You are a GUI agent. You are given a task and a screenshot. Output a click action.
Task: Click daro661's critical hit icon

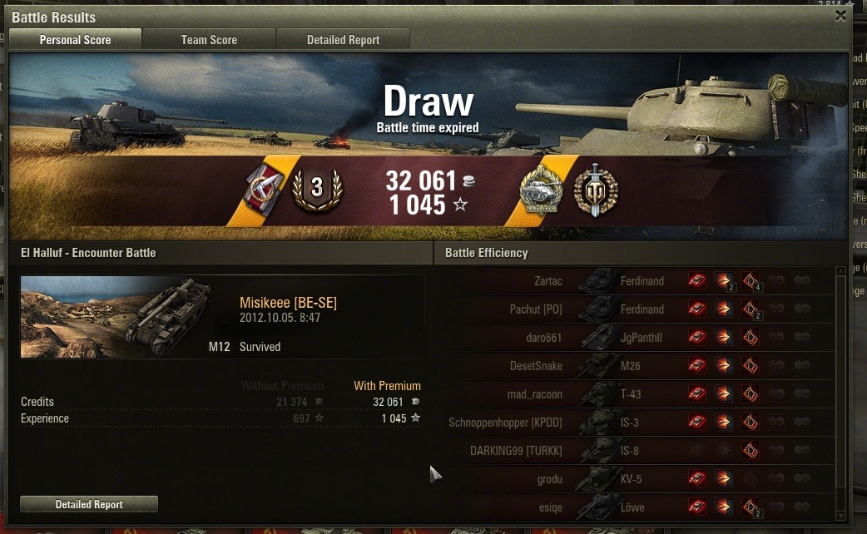pyautogui.click(x=751, y=337)
